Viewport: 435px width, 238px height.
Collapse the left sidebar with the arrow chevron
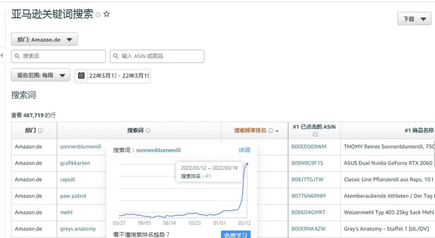tap(1, 55)
